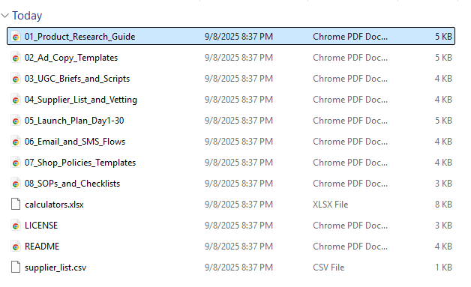Select the 03_UGC_Briefs_and_Scripts file icon
Image resolution: width=471 pixels, height=287 pixels.
(16, 79)
